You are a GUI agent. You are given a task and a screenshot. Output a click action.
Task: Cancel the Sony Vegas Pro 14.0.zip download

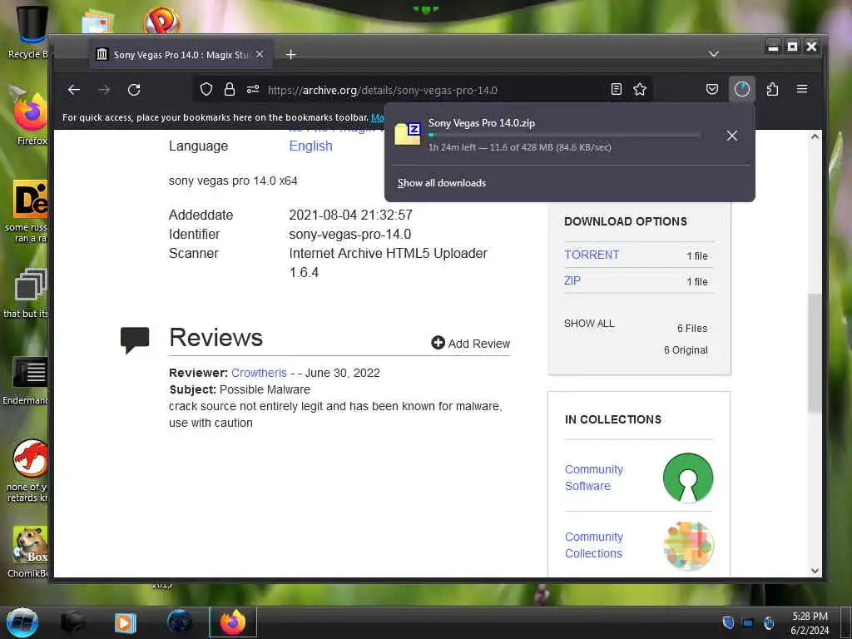732,136
